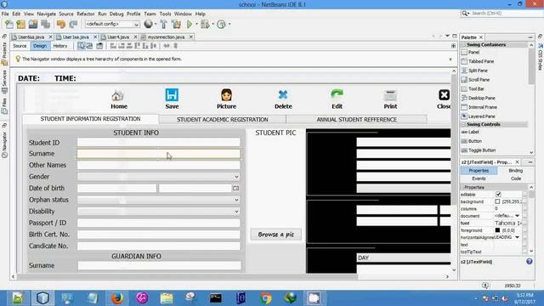
Task: Click the Save disk icon in the form
Action: pyautogui.click(x=172, y=94)
